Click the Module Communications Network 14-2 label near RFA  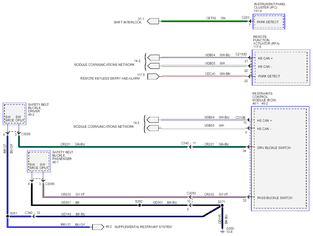(104, 65)
